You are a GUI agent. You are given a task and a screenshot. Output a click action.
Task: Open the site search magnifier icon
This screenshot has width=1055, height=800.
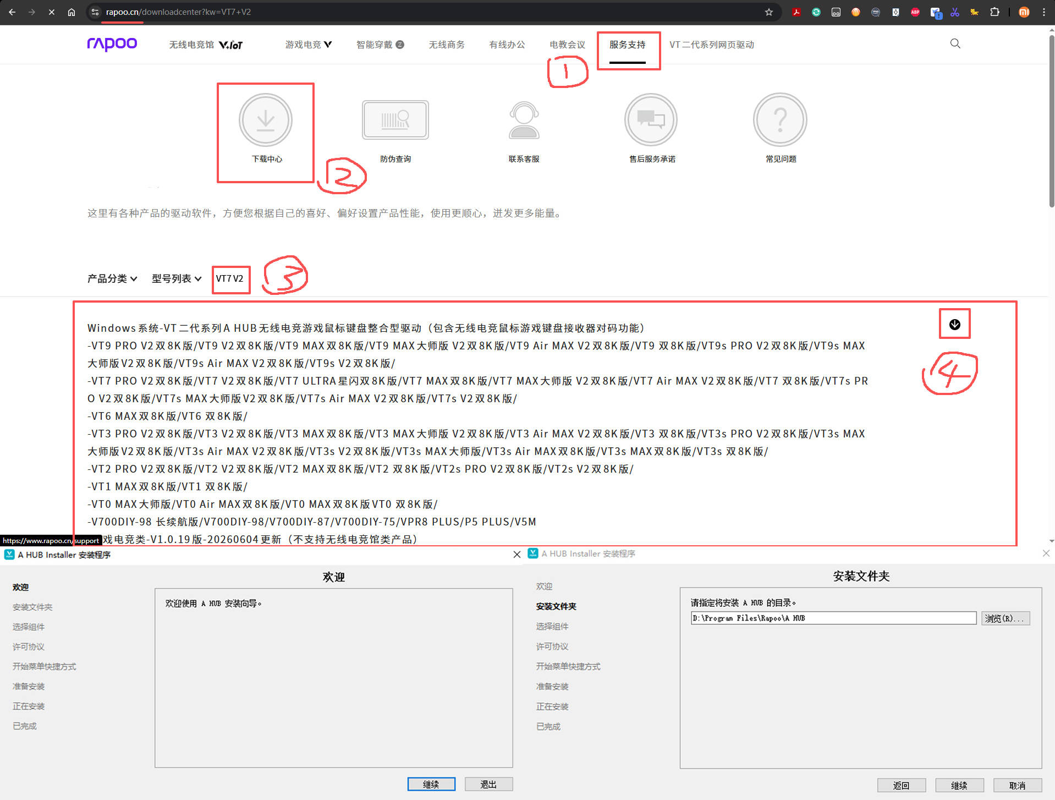click(955, 43)
